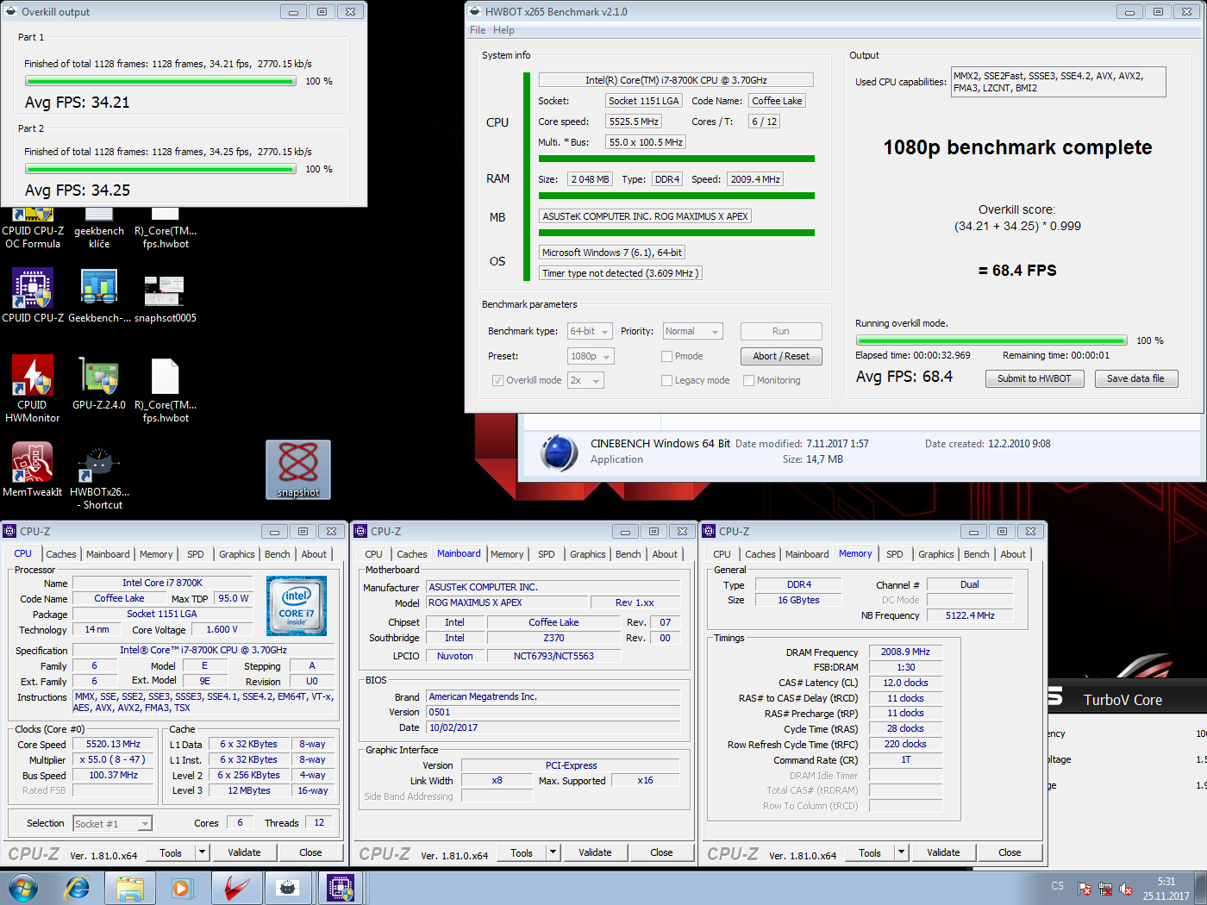This screenshot has height=905, width=1207.
Task: Click Submit to HWBOT button
Action: point(1035,378)
